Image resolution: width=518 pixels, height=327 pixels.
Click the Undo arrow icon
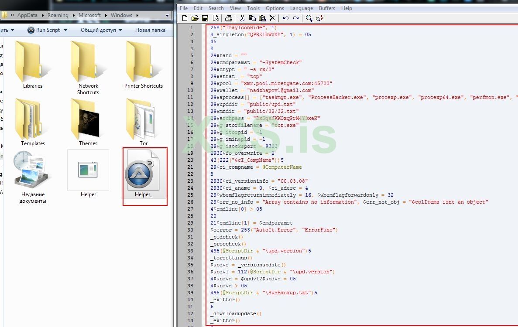(x=286, y=18)
